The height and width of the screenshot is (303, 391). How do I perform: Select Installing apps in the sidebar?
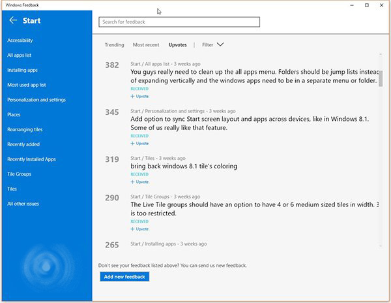point(22,70)
